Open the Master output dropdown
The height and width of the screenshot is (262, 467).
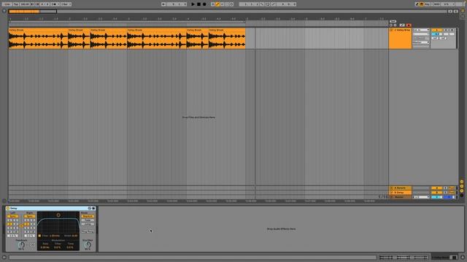(x=421, y=197)
